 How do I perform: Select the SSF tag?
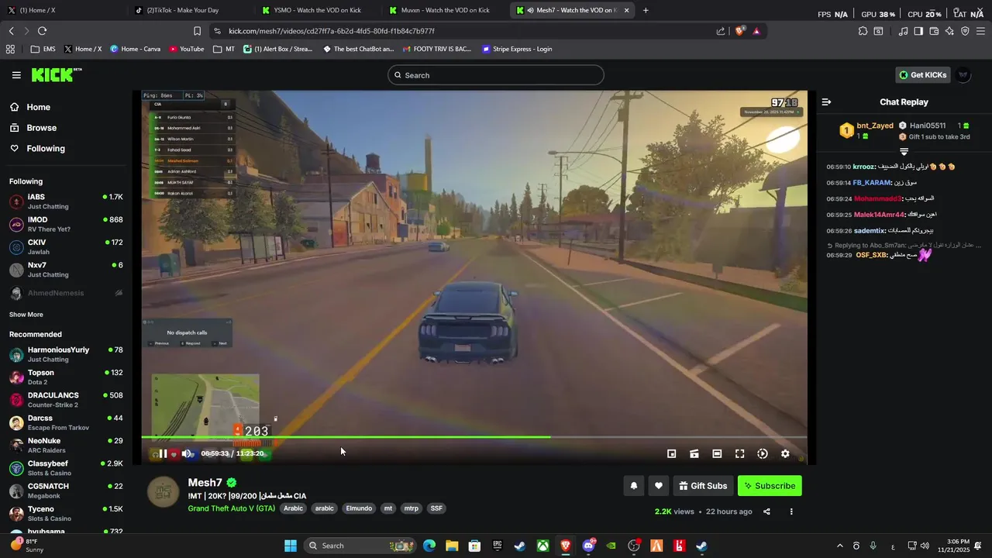436,508
